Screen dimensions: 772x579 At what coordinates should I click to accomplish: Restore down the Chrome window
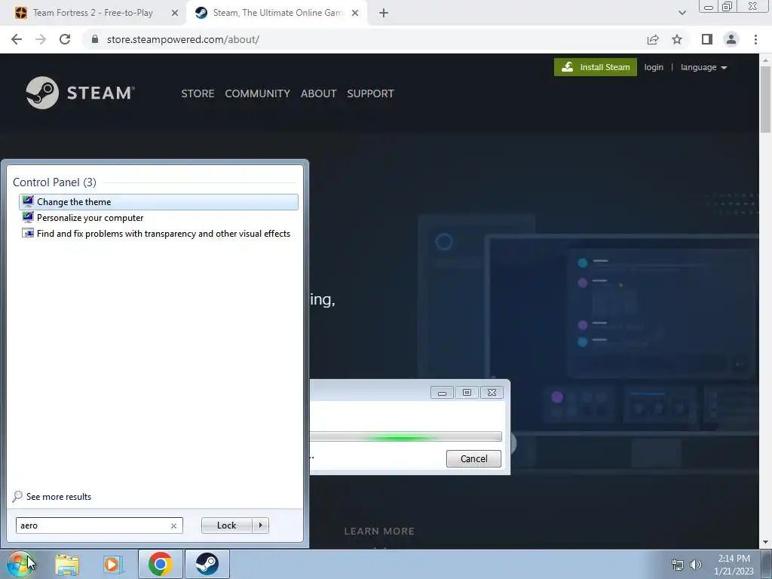(728, 7)
